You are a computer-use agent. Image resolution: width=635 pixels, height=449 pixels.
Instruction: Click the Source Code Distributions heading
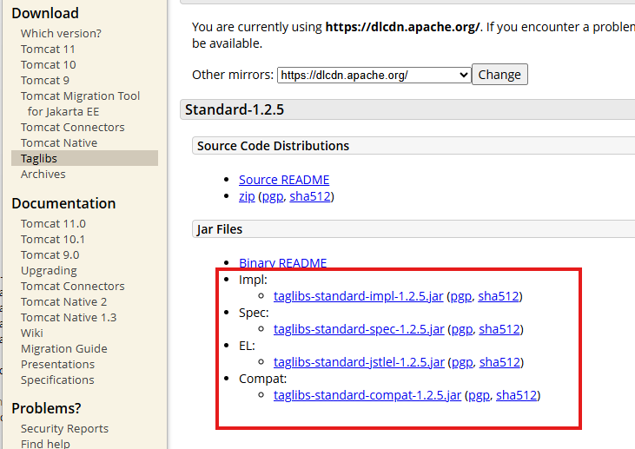(273, 146)
